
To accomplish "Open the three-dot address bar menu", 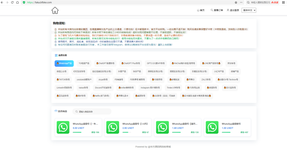I will pyautogui.click(x=241, y=2).
